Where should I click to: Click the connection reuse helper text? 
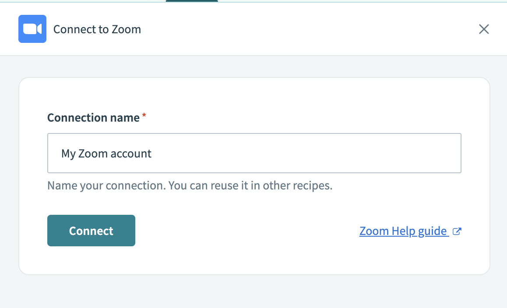[x=189, y=185]
